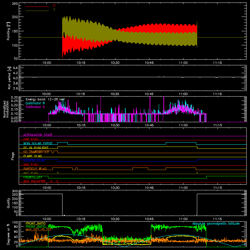Image resolution: width=250 pixels, height=250 pixels.
Task: Select the SC_TRANSMITTER flag label
Action: coord(36,152)
